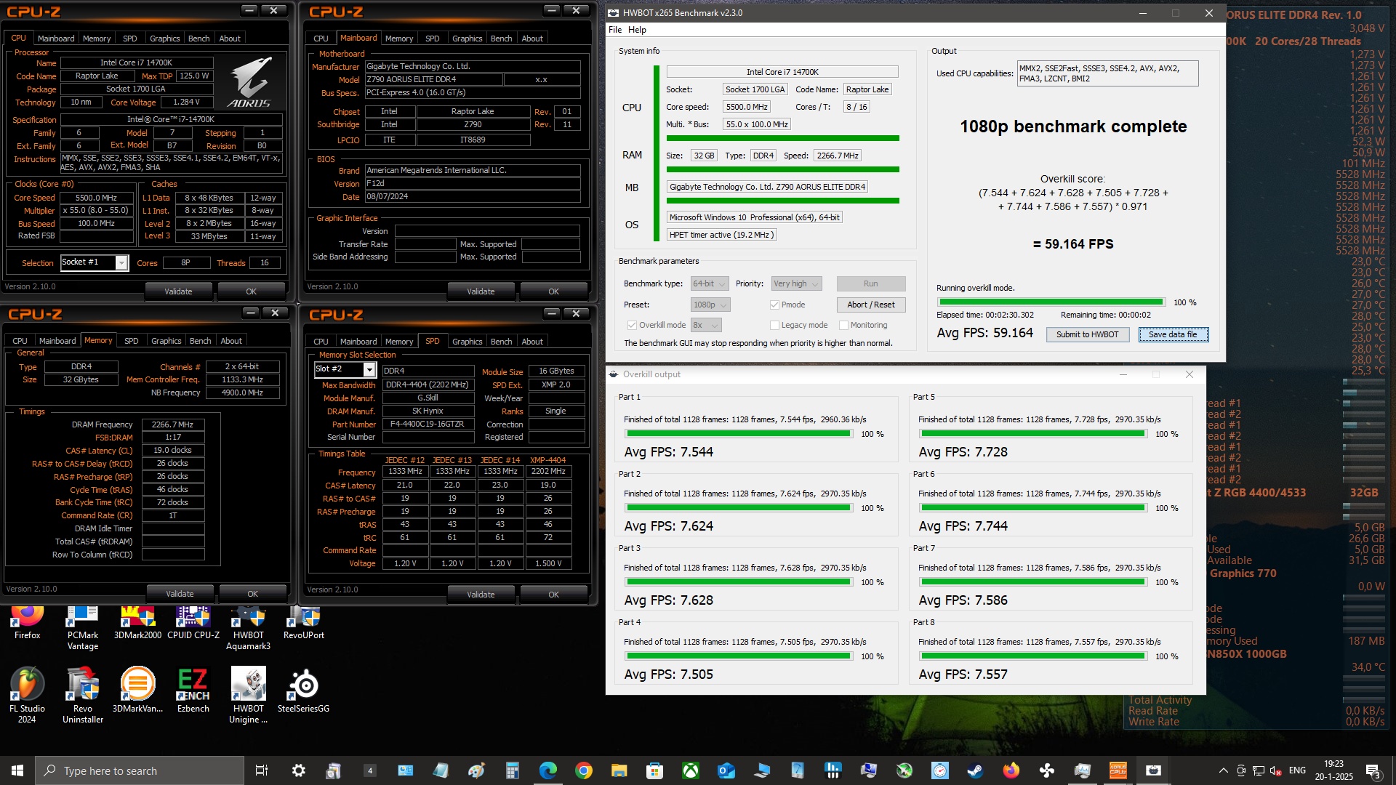The height and width of the screenshot is (785, 1396).
Task: Open File Explorer from the taskbar
Action: (619, 770)
